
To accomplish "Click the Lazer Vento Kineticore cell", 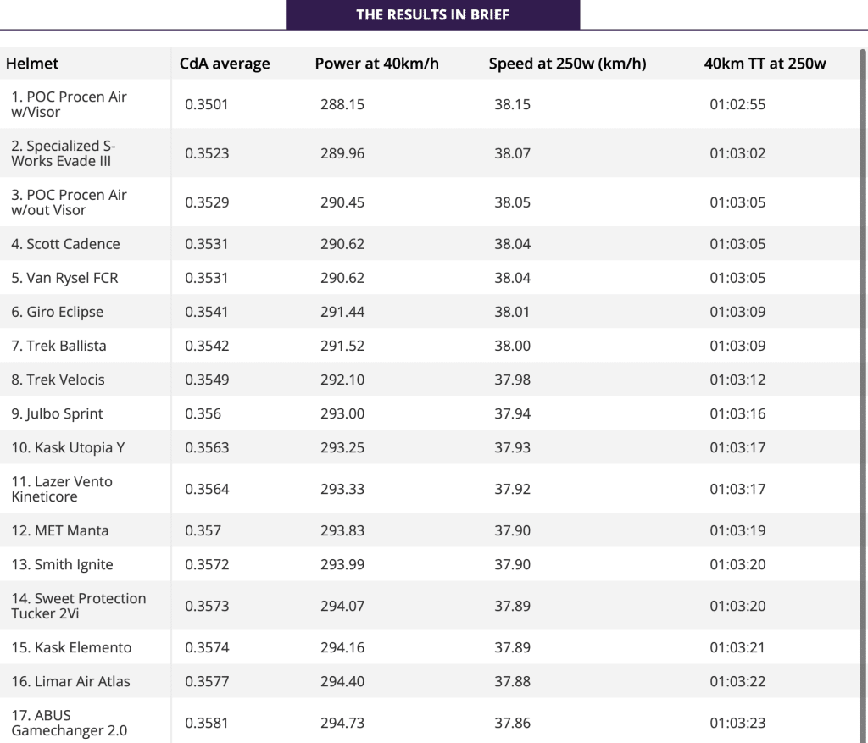I will [62, 489].
